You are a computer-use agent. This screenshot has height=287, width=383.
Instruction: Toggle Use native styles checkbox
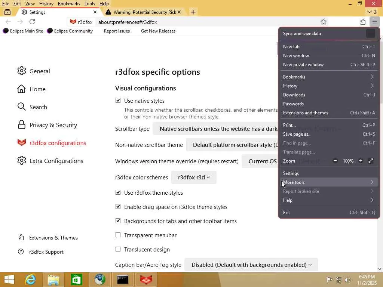click(x=118, y=101)
